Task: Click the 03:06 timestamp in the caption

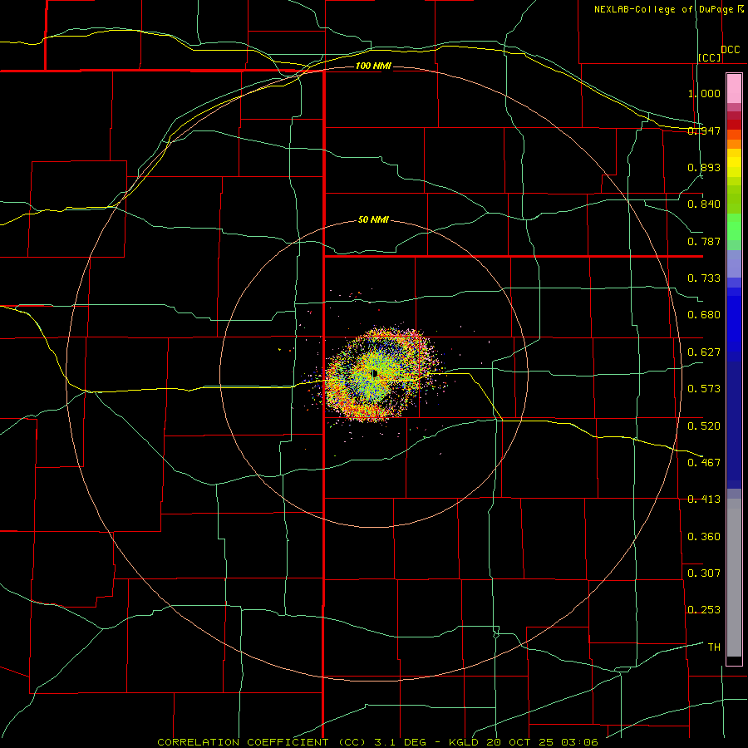Action: pyautogui.click(x=580, y=742)
